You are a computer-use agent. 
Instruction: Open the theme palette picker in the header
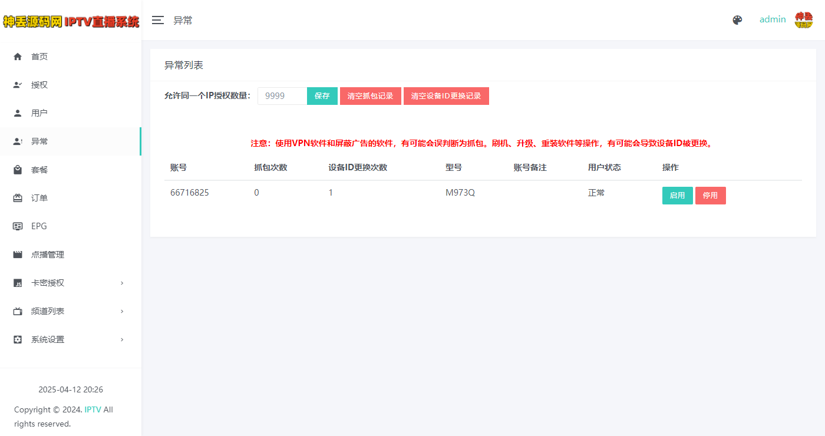(x=737, y=19)
